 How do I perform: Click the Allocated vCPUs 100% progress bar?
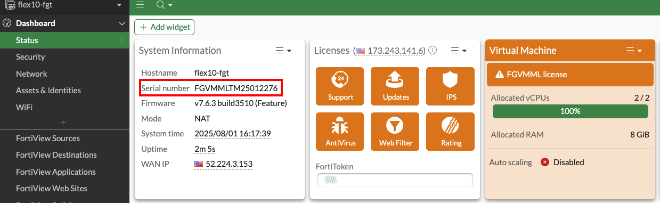tap(570, 111)
